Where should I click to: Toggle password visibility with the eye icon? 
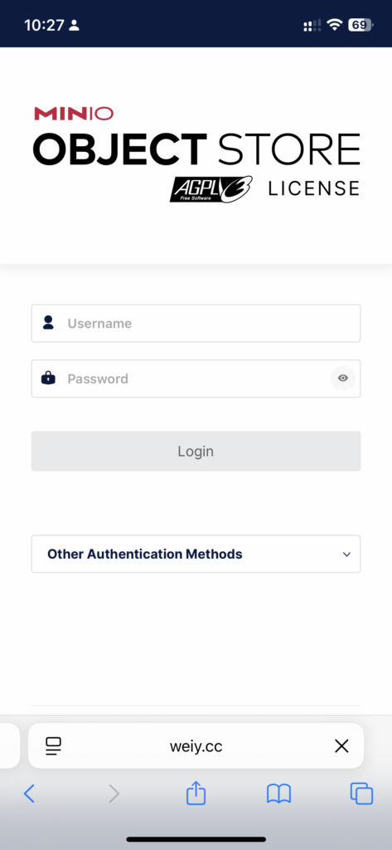pos(343,379)
